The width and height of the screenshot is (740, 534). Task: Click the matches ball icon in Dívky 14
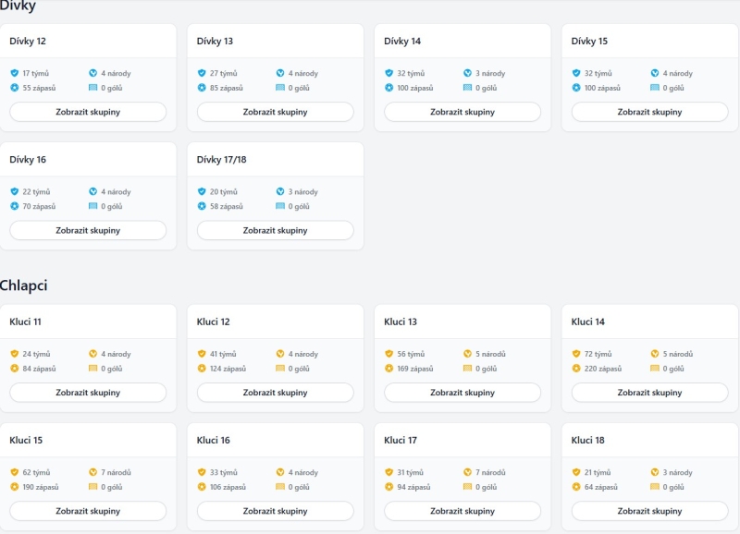[389, 88]
